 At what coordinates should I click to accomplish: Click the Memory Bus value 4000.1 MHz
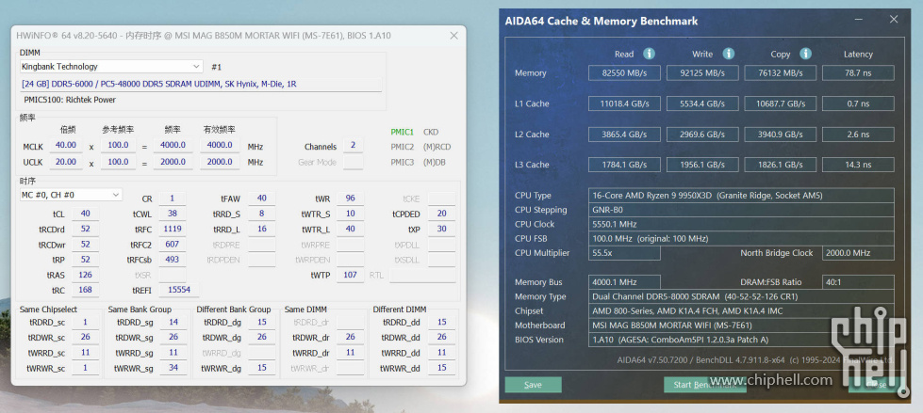click(624, 282)
